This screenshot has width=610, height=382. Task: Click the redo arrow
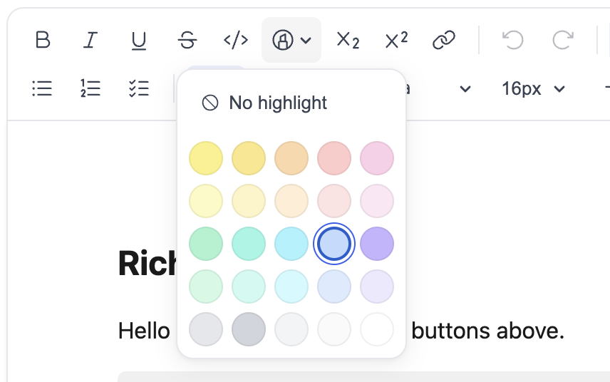[562, 40]
